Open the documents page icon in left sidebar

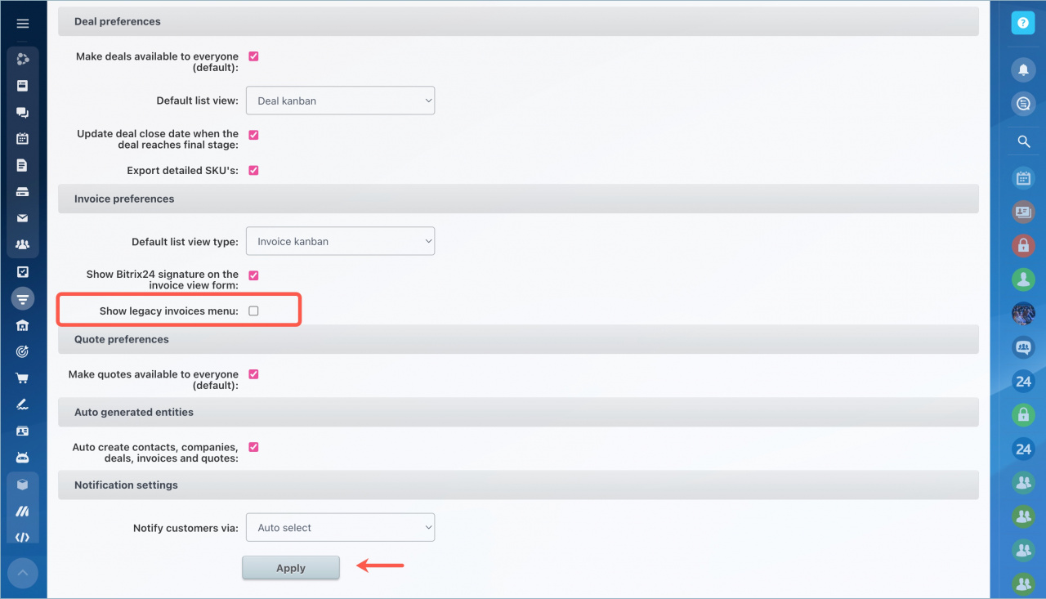coord(23,165)
